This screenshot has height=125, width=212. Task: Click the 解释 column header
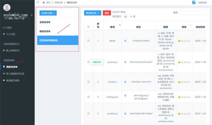coord(166,27)
